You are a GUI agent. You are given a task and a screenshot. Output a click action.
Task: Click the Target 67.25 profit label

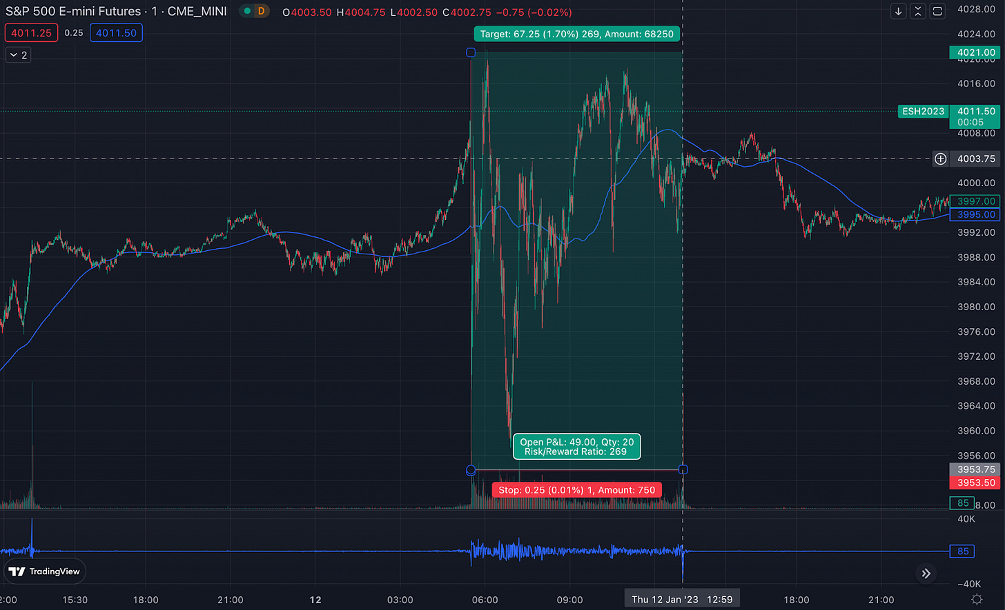577,34
